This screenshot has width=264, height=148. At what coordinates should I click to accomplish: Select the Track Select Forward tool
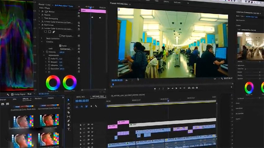[68, 104]
